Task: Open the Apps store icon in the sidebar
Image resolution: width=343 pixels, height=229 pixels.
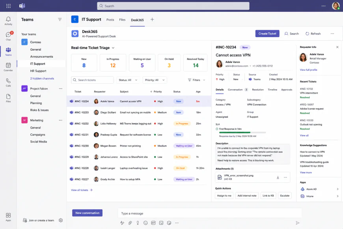Action: 8,217
